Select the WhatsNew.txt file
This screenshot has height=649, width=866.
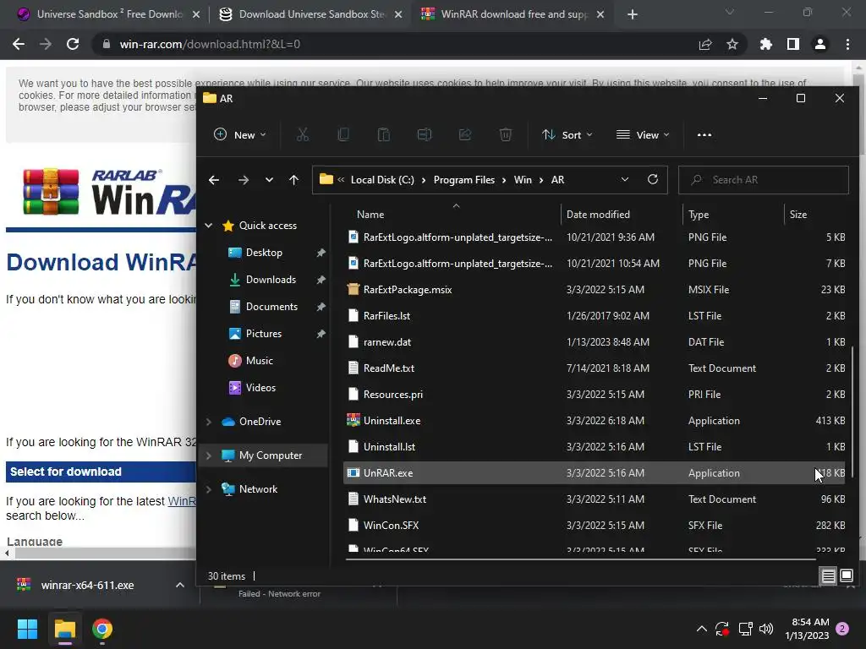(x=594, y=499)
